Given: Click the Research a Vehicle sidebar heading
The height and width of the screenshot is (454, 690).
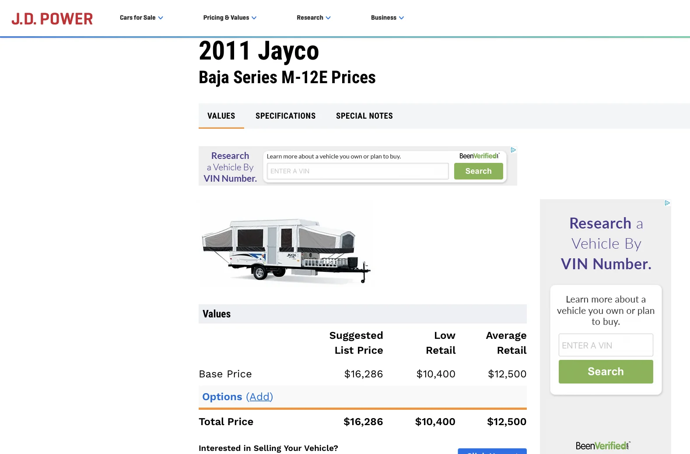Looking at the screenshot, I should tap(606, 243).
